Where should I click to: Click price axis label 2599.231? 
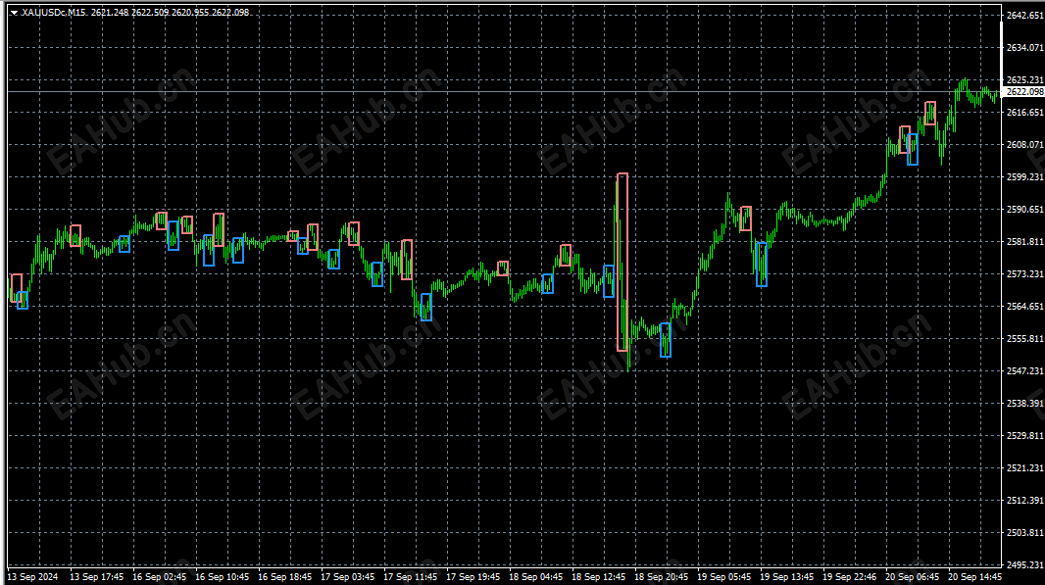[1024, 177]
